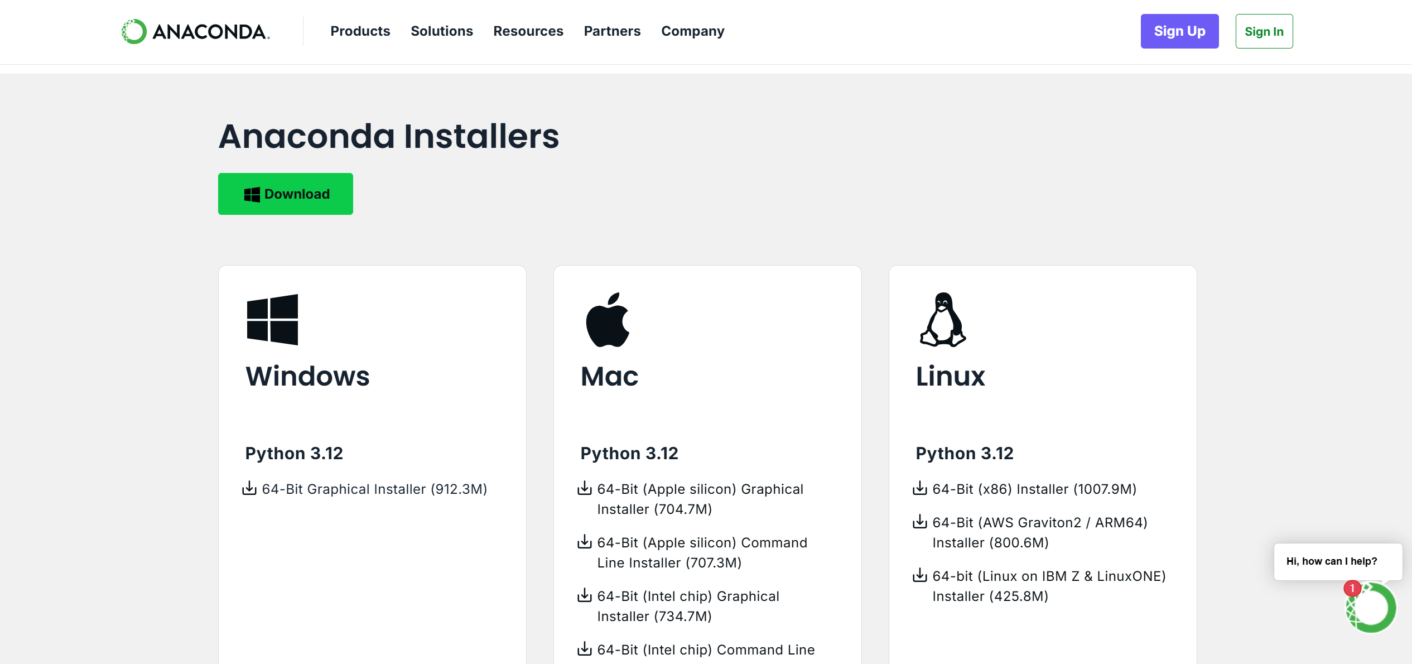Open the Solutions menu
Image resolution: width=1412 pixels, height=664 pixels.
[x=441, y=31]
